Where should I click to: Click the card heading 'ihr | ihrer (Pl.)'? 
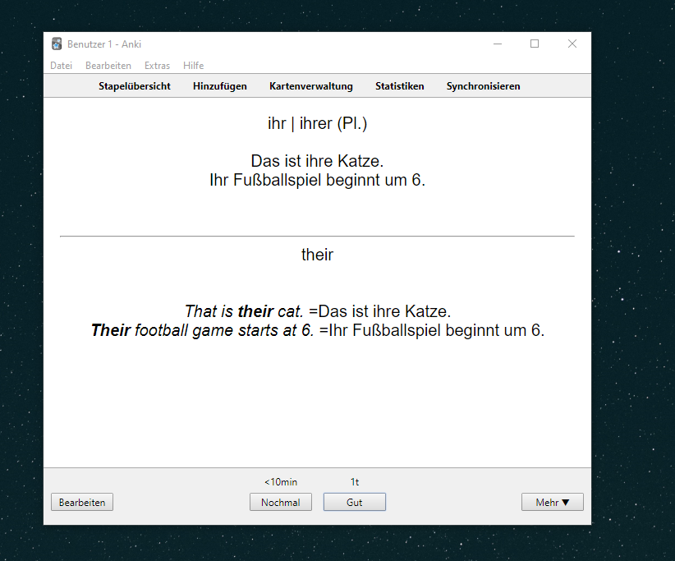point(317,123)
